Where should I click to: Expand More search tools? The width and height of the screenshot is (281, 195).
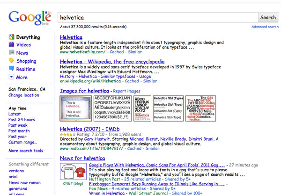[x=25, y=151]
